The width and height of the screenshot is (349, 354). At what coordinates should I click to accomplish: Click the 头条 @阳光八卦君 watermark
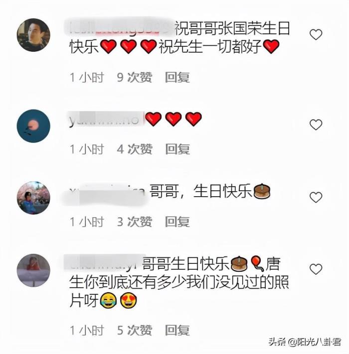pyautogui.click(x=305, y=342)
